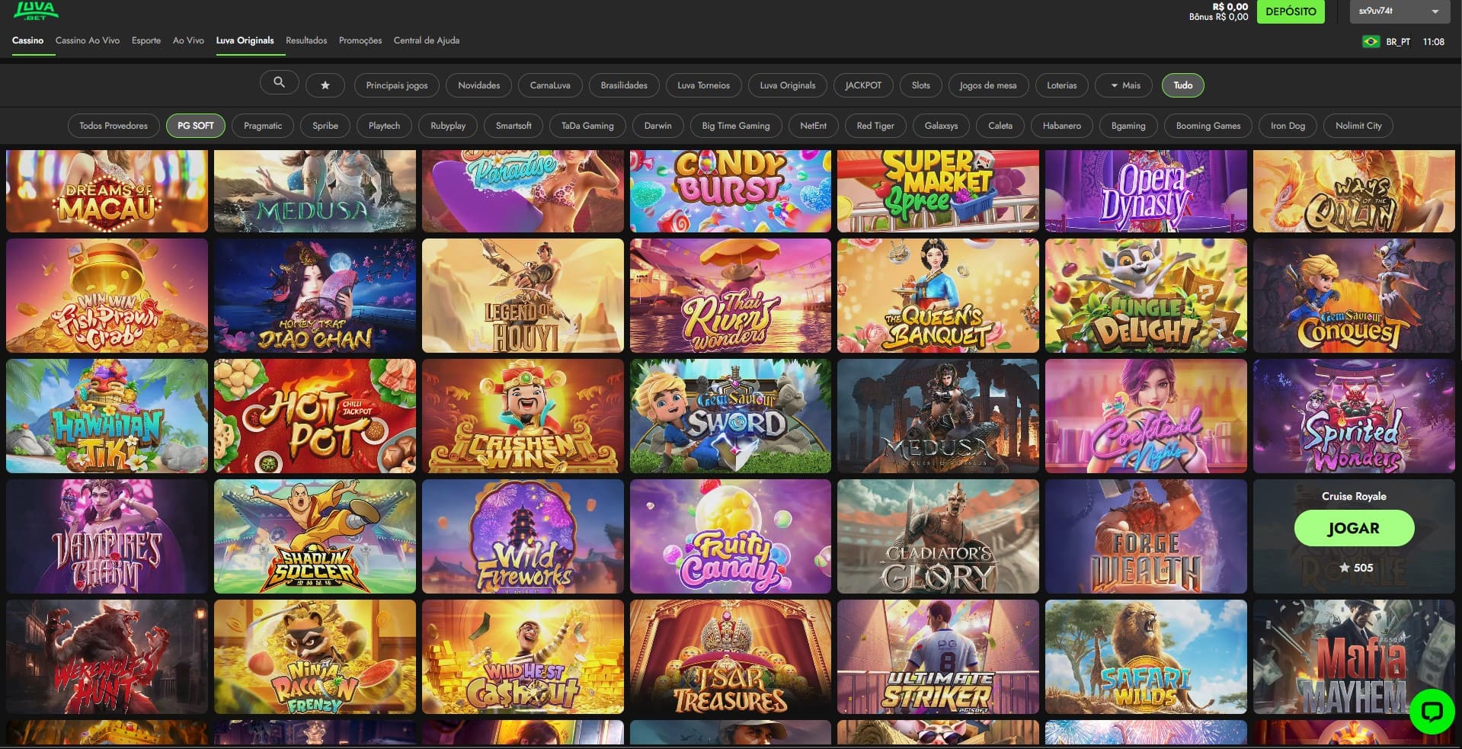Image resolution: width=1462 pixels, height=749 pixels.
Task: Open Central de Ajuda
Action: 427,40
